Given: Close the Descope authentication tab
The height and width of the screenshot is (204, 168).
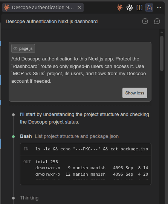Looking at the screenshot, I should coord(79,8).
